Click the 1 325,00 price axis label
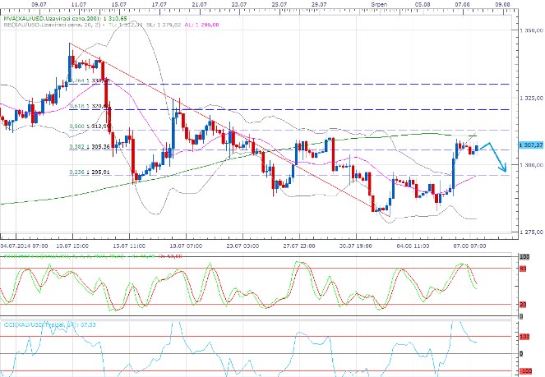This screenshot has height=377, width=545. click(x=532, y=98)
